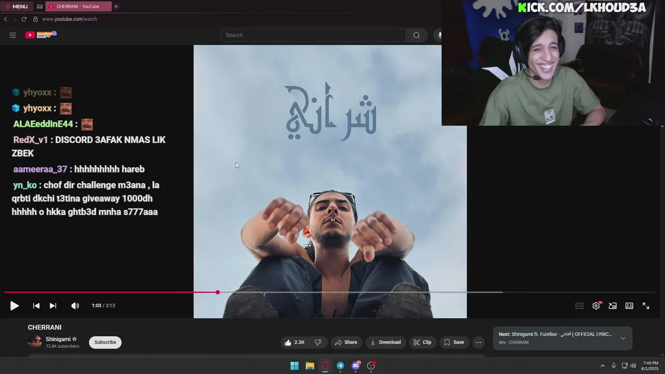Open the Windows Start menu
Screen dimensions: 665x374
295,366
